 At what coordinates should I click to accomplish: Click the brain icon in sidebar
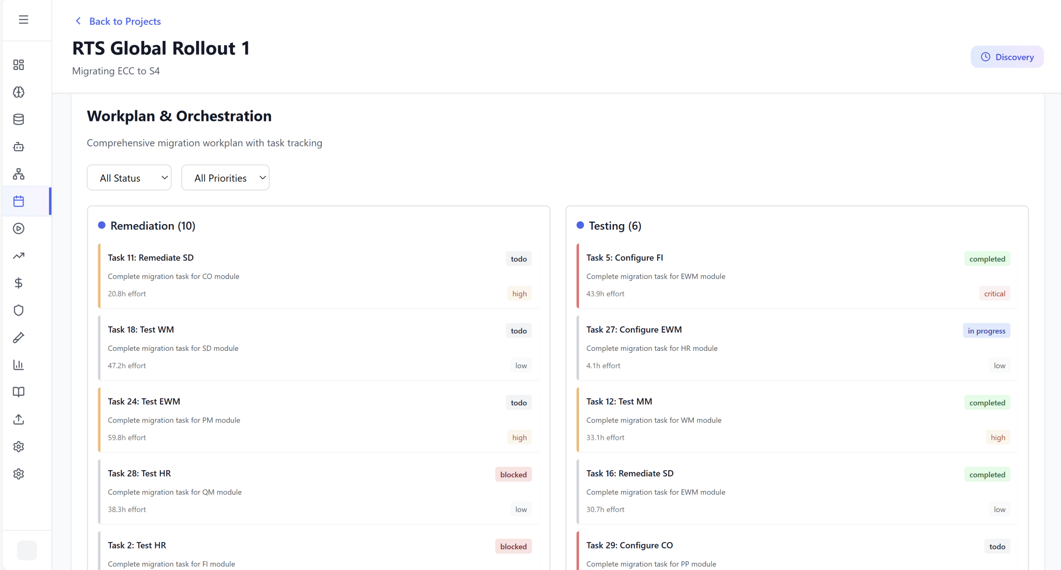point(19,92)
